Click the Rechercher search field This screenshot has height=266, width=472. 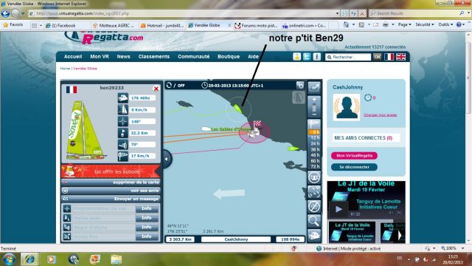click(348, 57)
